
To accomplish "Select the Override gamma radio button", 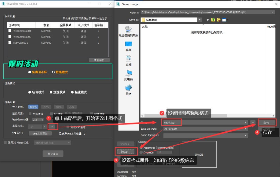I will 141,152.
